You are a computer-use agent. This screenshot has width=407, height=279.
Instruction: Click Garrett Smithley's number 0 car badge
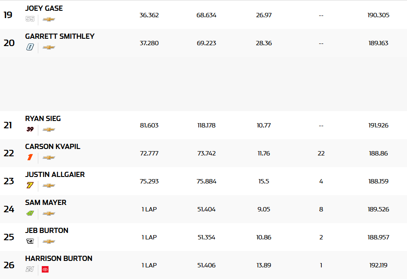(x=30, y=47)
